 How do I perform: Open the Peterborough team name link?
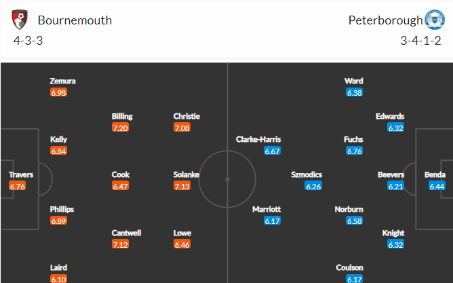click(x=385, y=20)
